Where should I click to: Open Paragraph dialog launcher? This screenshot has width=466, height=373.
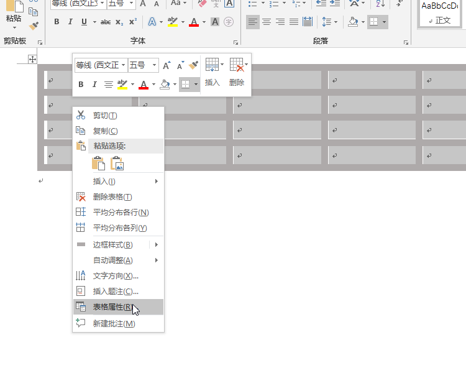[x=406, y=43]
